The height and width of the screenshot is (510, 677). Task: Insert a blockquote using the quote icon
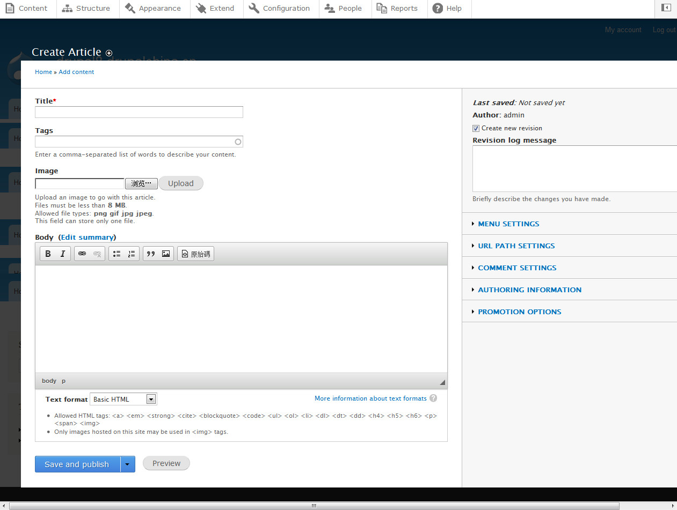click(x=151, y=253)
